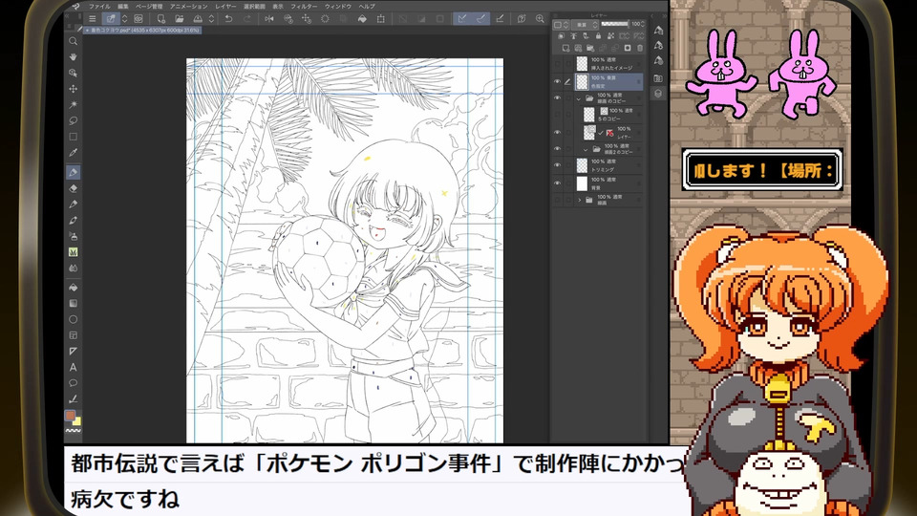Select the Gradient tool
Viewport: 917px width, 516px height.
[x=74, y=303]
